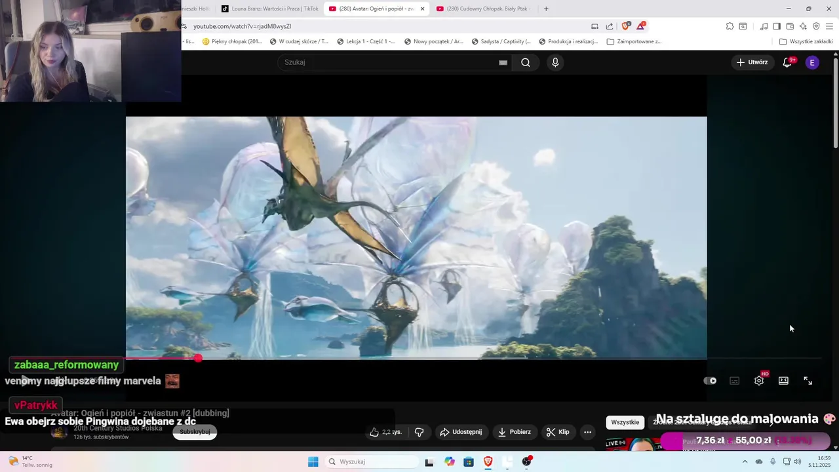Click the Avatar video frame to pause
Screen dimensions: 839x472
pos(416,237)
